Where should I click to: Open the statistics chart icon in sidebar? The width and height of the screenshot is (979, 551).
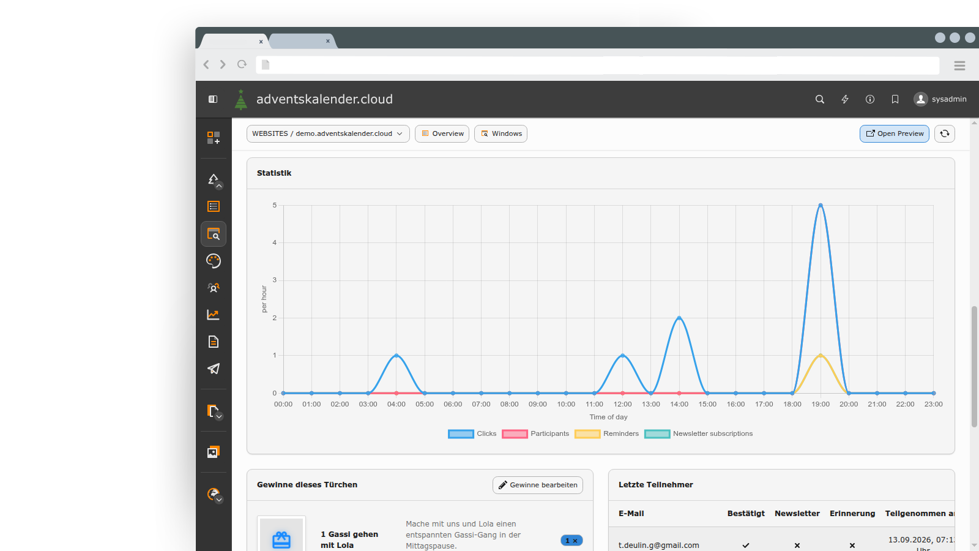pyautogui.click(x=214, y=315)
